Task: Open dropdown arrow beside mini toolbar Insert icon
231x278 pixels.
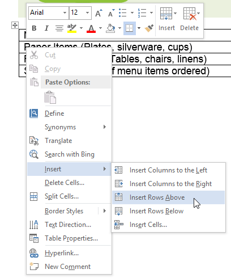Action: (175, 13)
